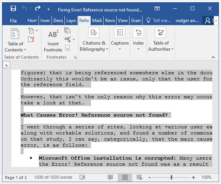Switch to the Insert ribbon tab

(x=45, y=21)
